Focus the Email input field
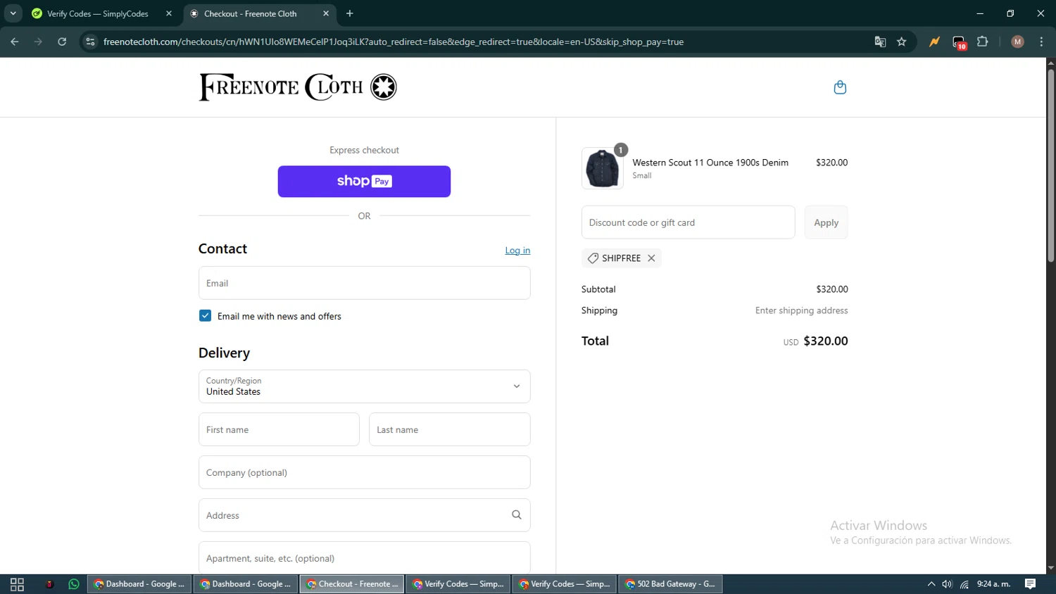 pyautogui.click(x=364, y=283)
